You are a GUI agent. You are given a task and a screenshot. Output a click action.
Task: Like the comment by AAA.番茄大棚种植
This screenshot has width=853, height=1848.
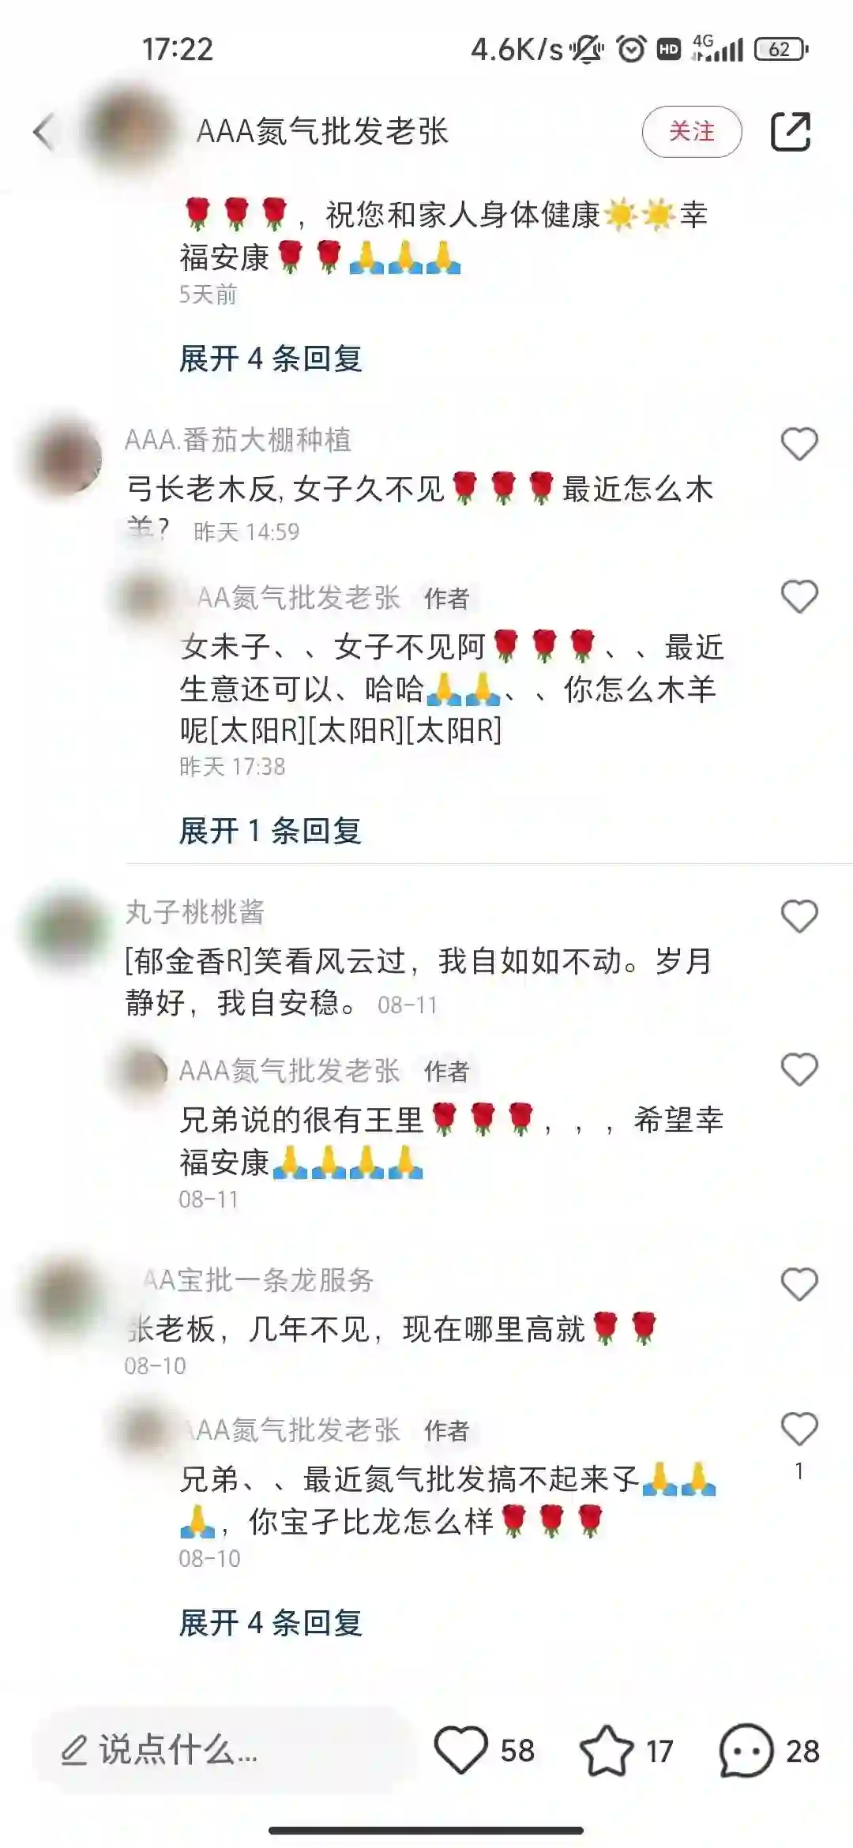click(x=799, y=444)
